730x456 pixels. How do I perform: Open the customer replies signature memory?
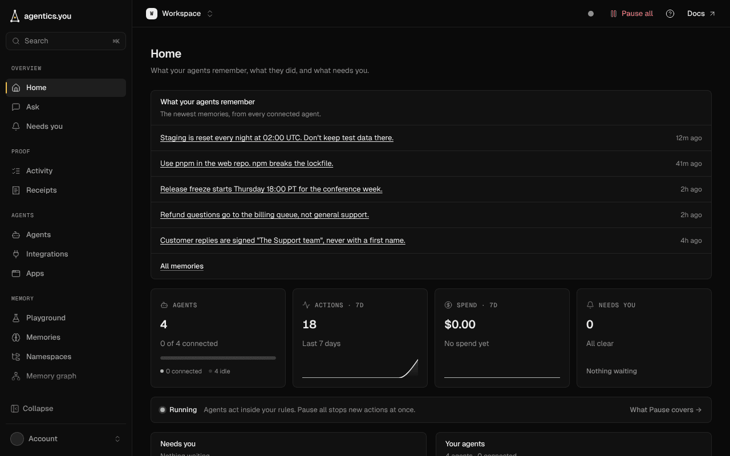pos(283,241)
